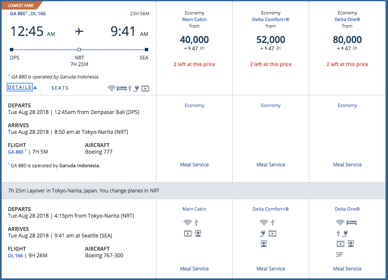This screenshot has height=280, width=388.
Task: Click the Delta One SP amenity icon
Action: 339,254
